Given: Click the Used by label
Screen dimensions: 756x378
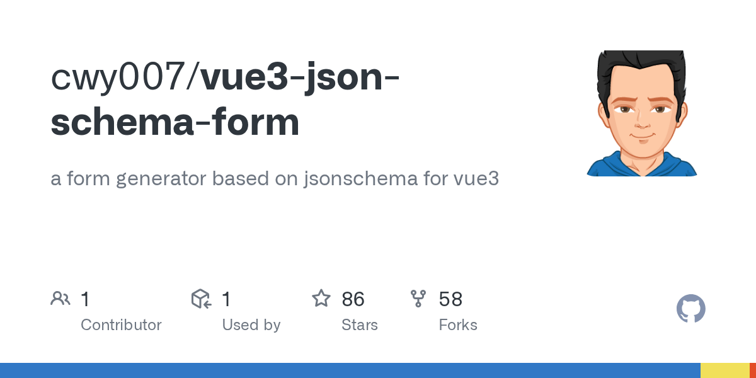Looking at the screenshot, I should 251,325.
